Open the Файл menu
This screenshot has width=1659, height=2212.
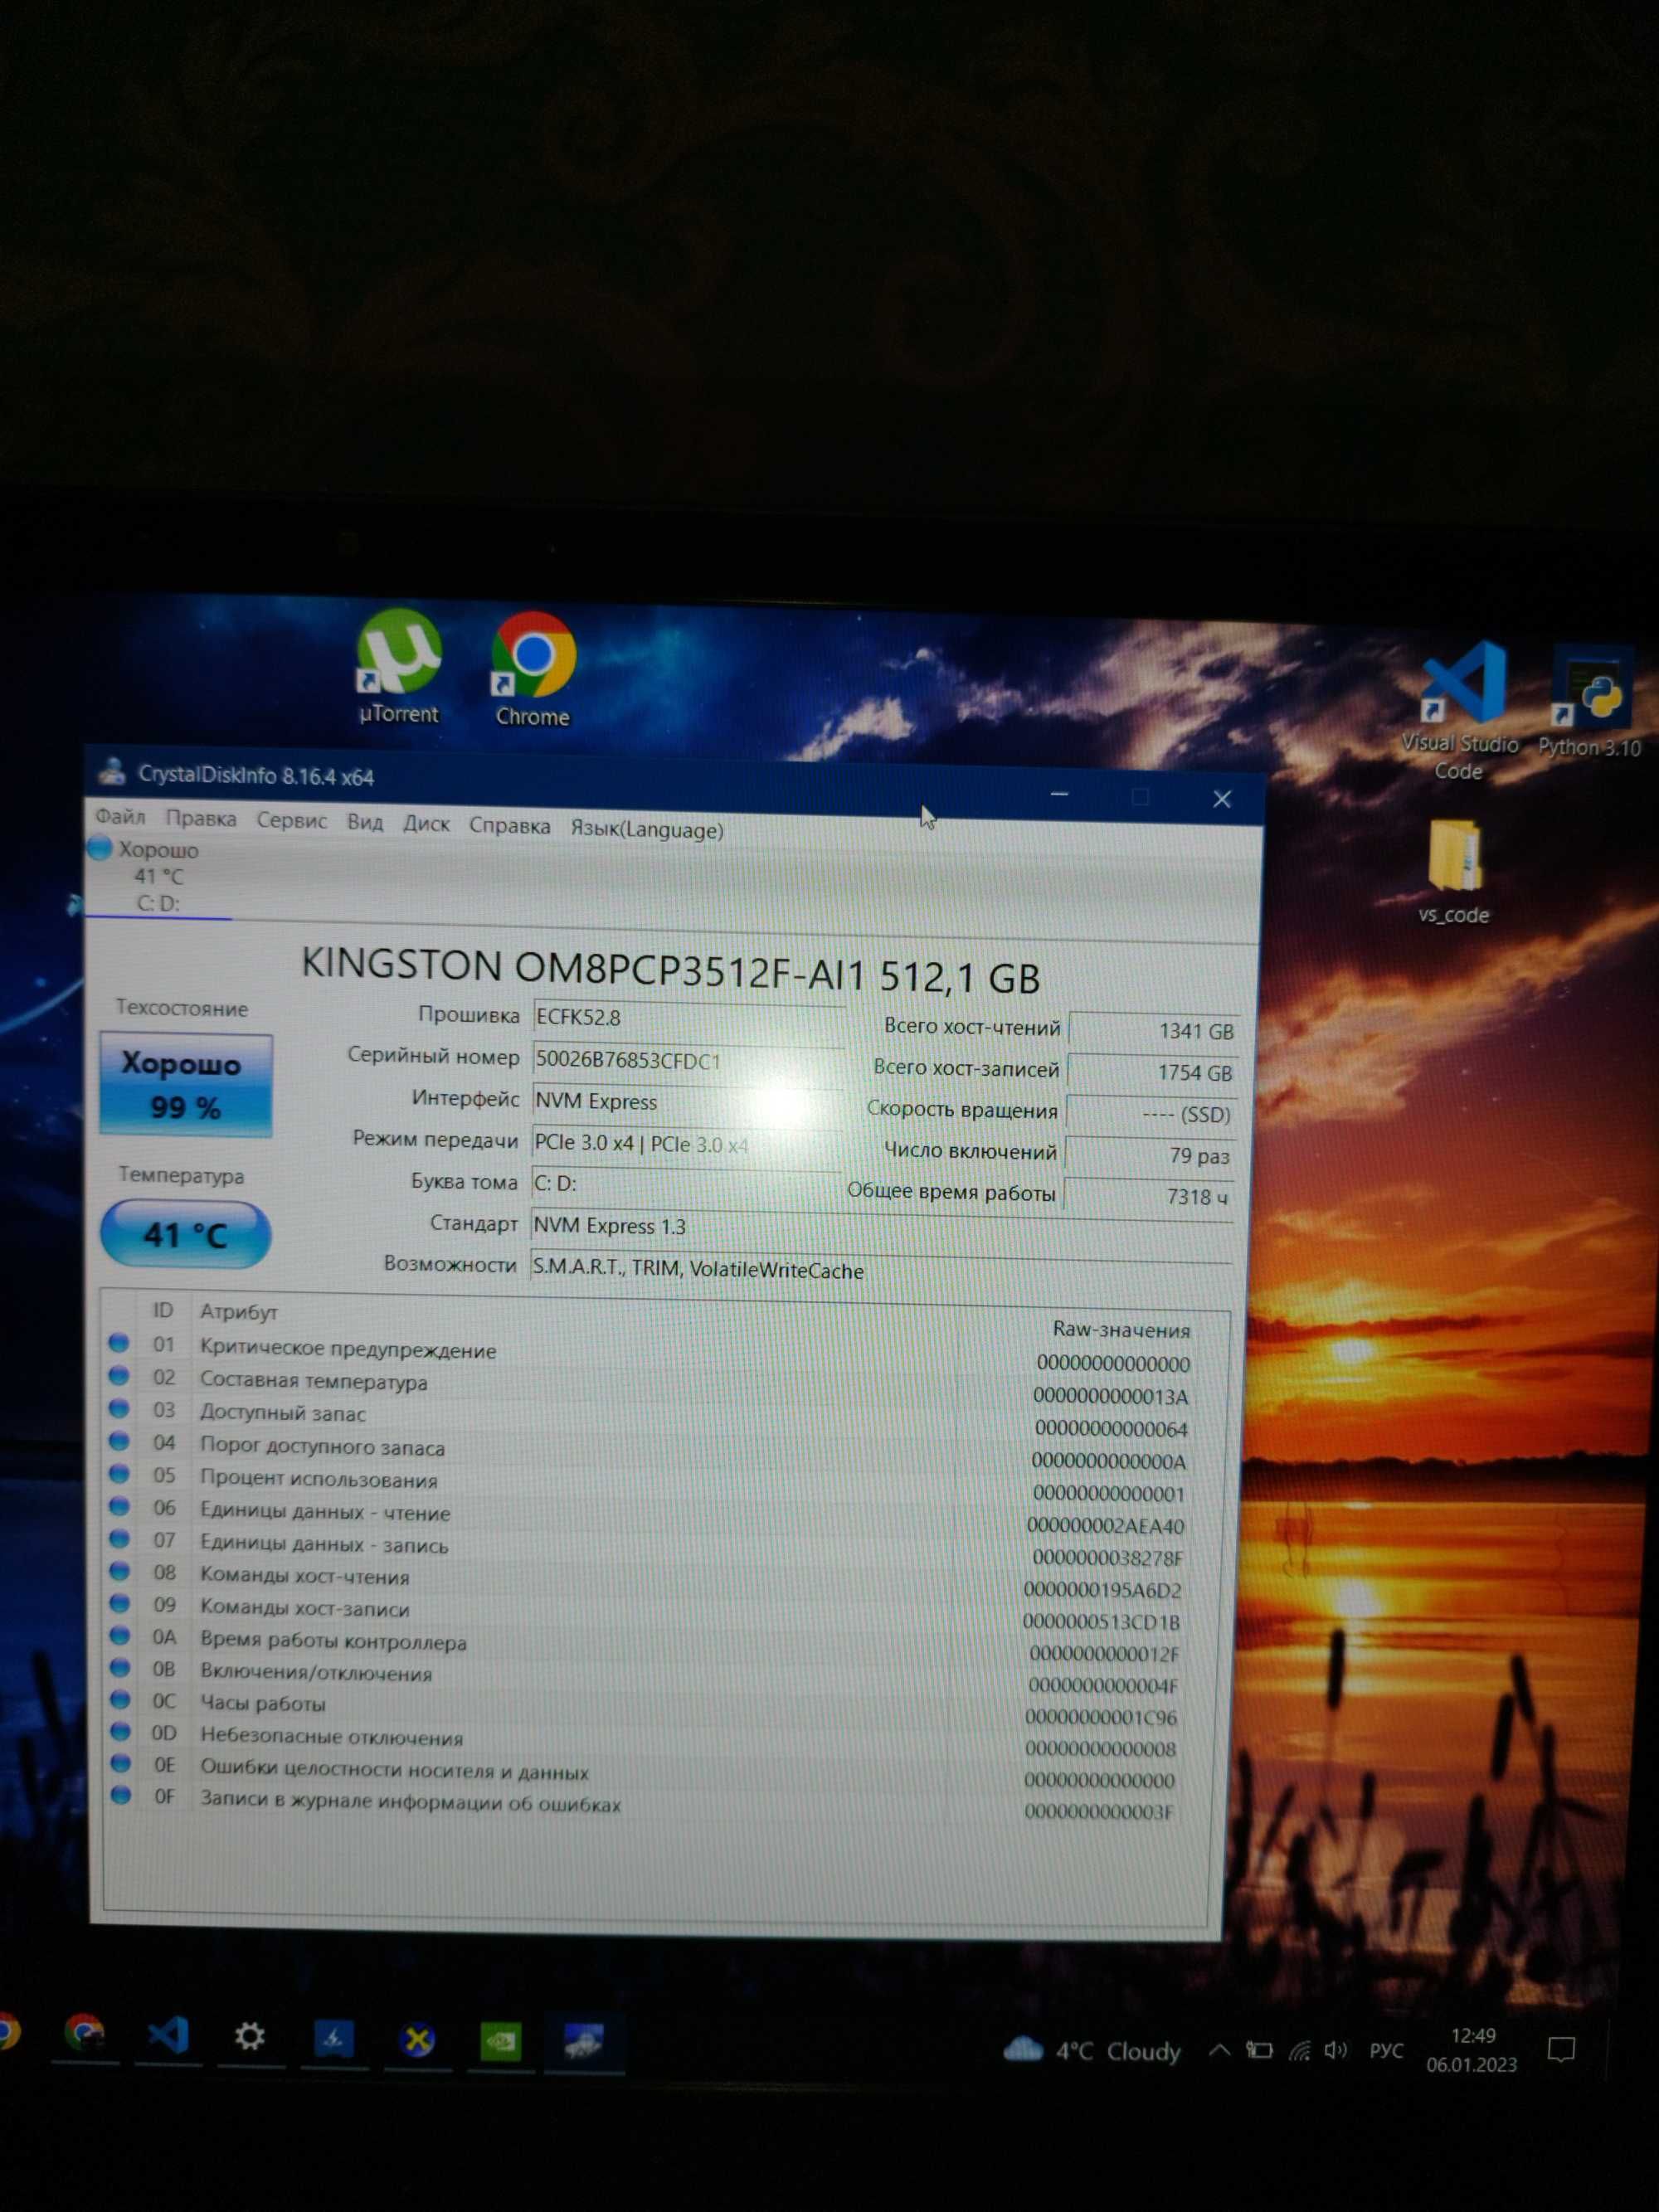coord(120,817)
